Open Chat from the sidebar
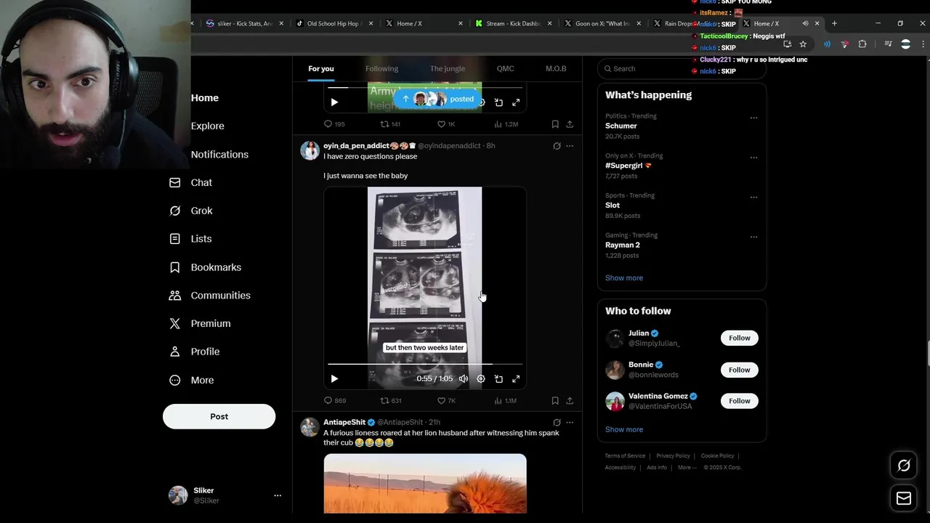This screenshot has height=523, width=930. coord(191,182)
